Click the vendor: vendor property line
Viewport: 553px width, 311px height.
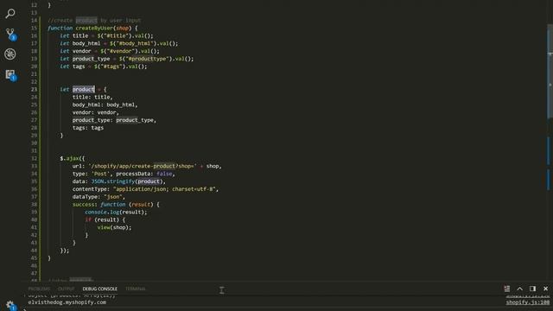[x=96, y=112]
